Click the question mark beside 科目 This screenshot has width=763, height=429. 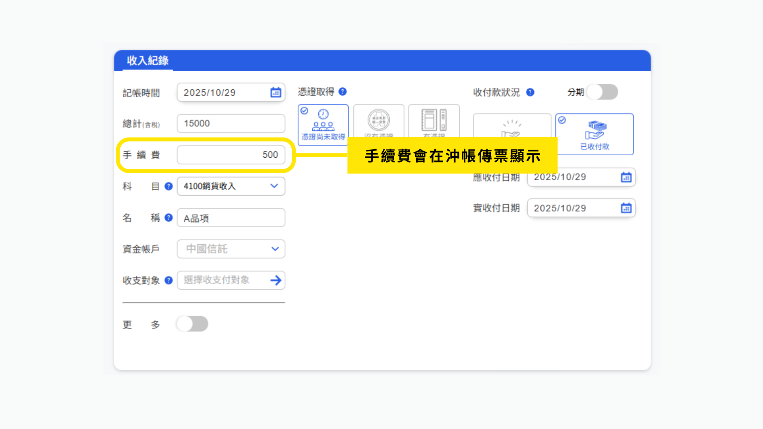(168, 186)
